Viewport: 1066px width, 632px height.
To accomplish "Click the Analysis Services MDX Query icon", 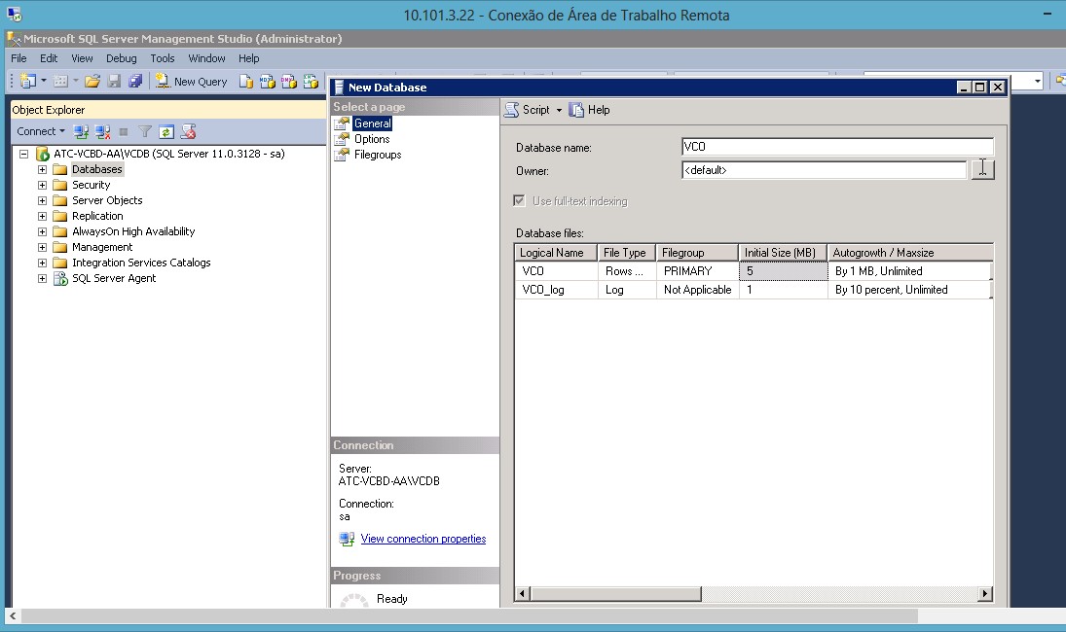I will click(267, 82).
